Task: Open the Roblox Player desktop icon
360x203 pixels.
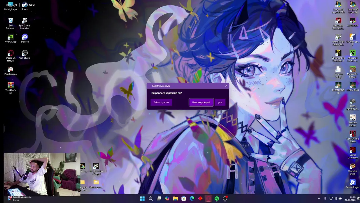Action: [x=352, y=184]
